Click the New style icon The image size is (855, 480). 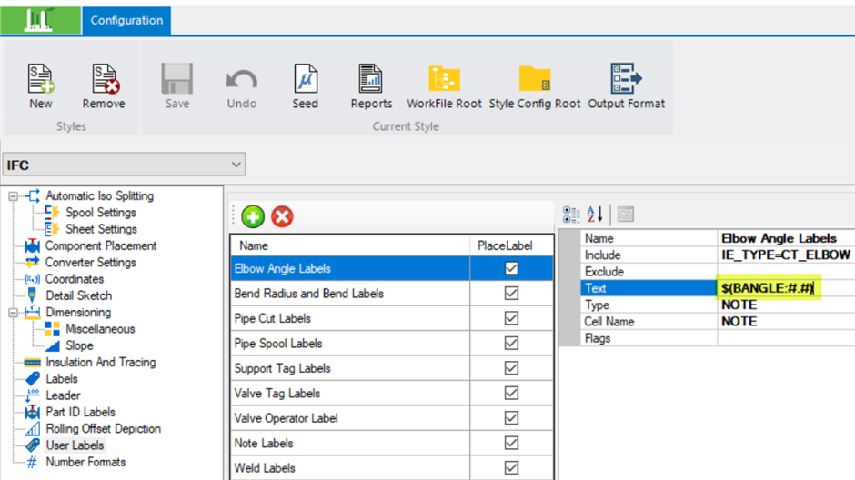click(41, 80)
